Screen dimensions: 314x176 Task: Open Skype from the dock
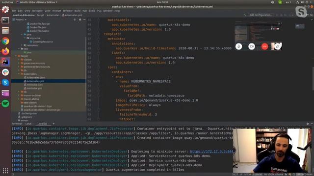point(5,83)
